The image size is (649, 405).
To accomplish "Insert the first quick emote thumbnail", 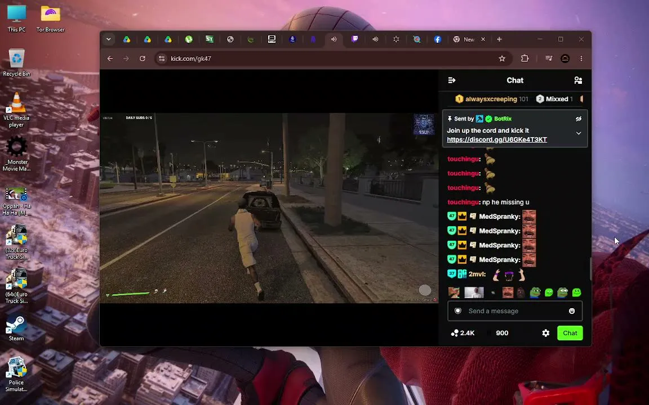I will pyautogui.click(x=454, y=292).
